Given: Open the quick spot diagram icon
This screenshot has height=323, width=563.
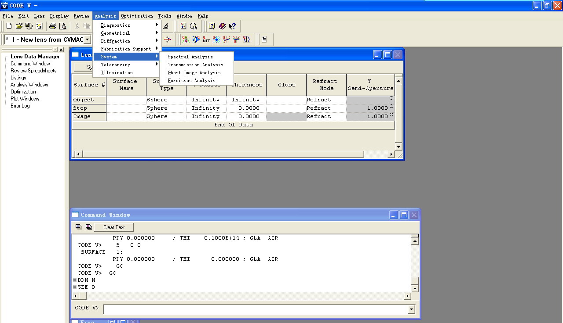Looking at the screenshot, I should (x=216, y=39).
